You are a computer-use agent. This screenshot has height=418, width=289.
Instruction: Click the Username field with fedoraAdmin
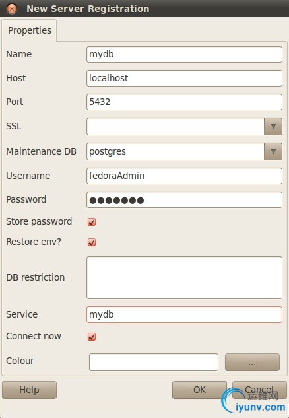tap(184, 176)
